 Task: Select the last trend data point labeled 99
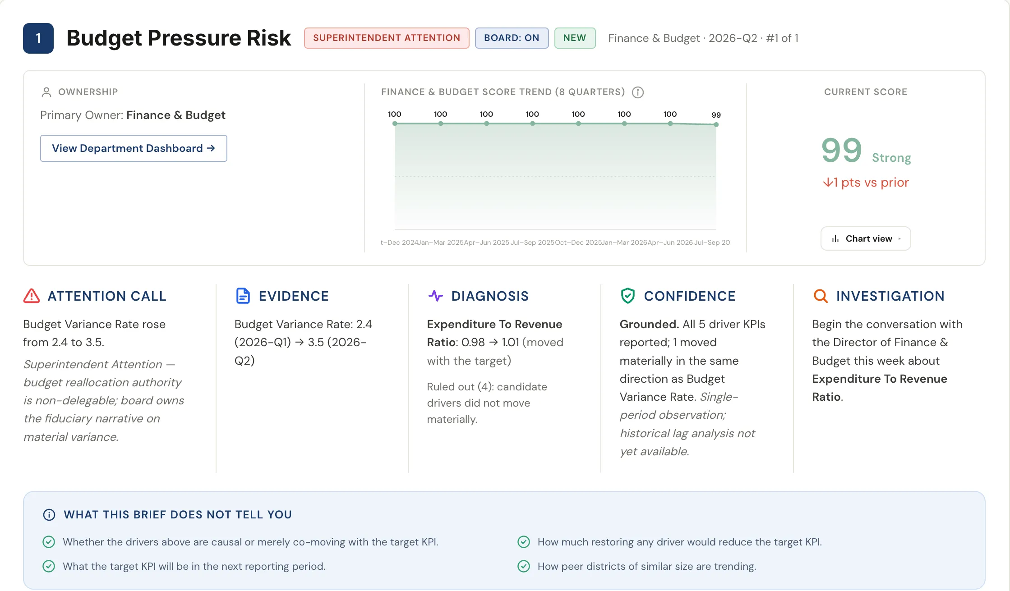point(716,124)
